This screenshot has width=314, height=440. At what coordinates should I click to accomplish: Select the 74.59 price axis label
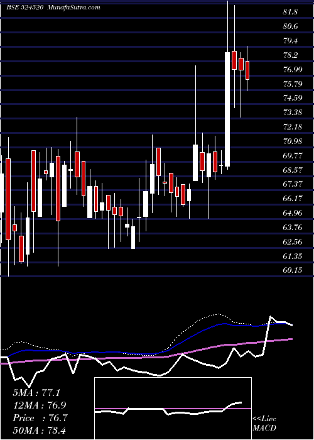293,98
